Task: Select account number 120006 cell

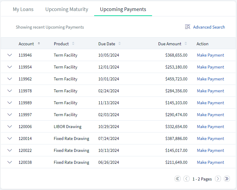Action: click(25, 127)
